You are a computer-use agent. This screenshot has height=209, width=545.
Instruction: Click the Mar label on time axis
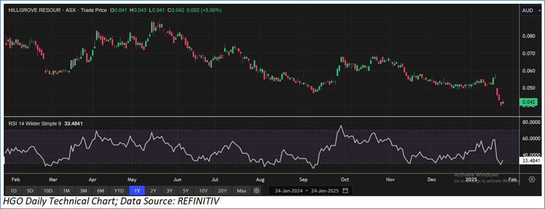tap(53, 180)
